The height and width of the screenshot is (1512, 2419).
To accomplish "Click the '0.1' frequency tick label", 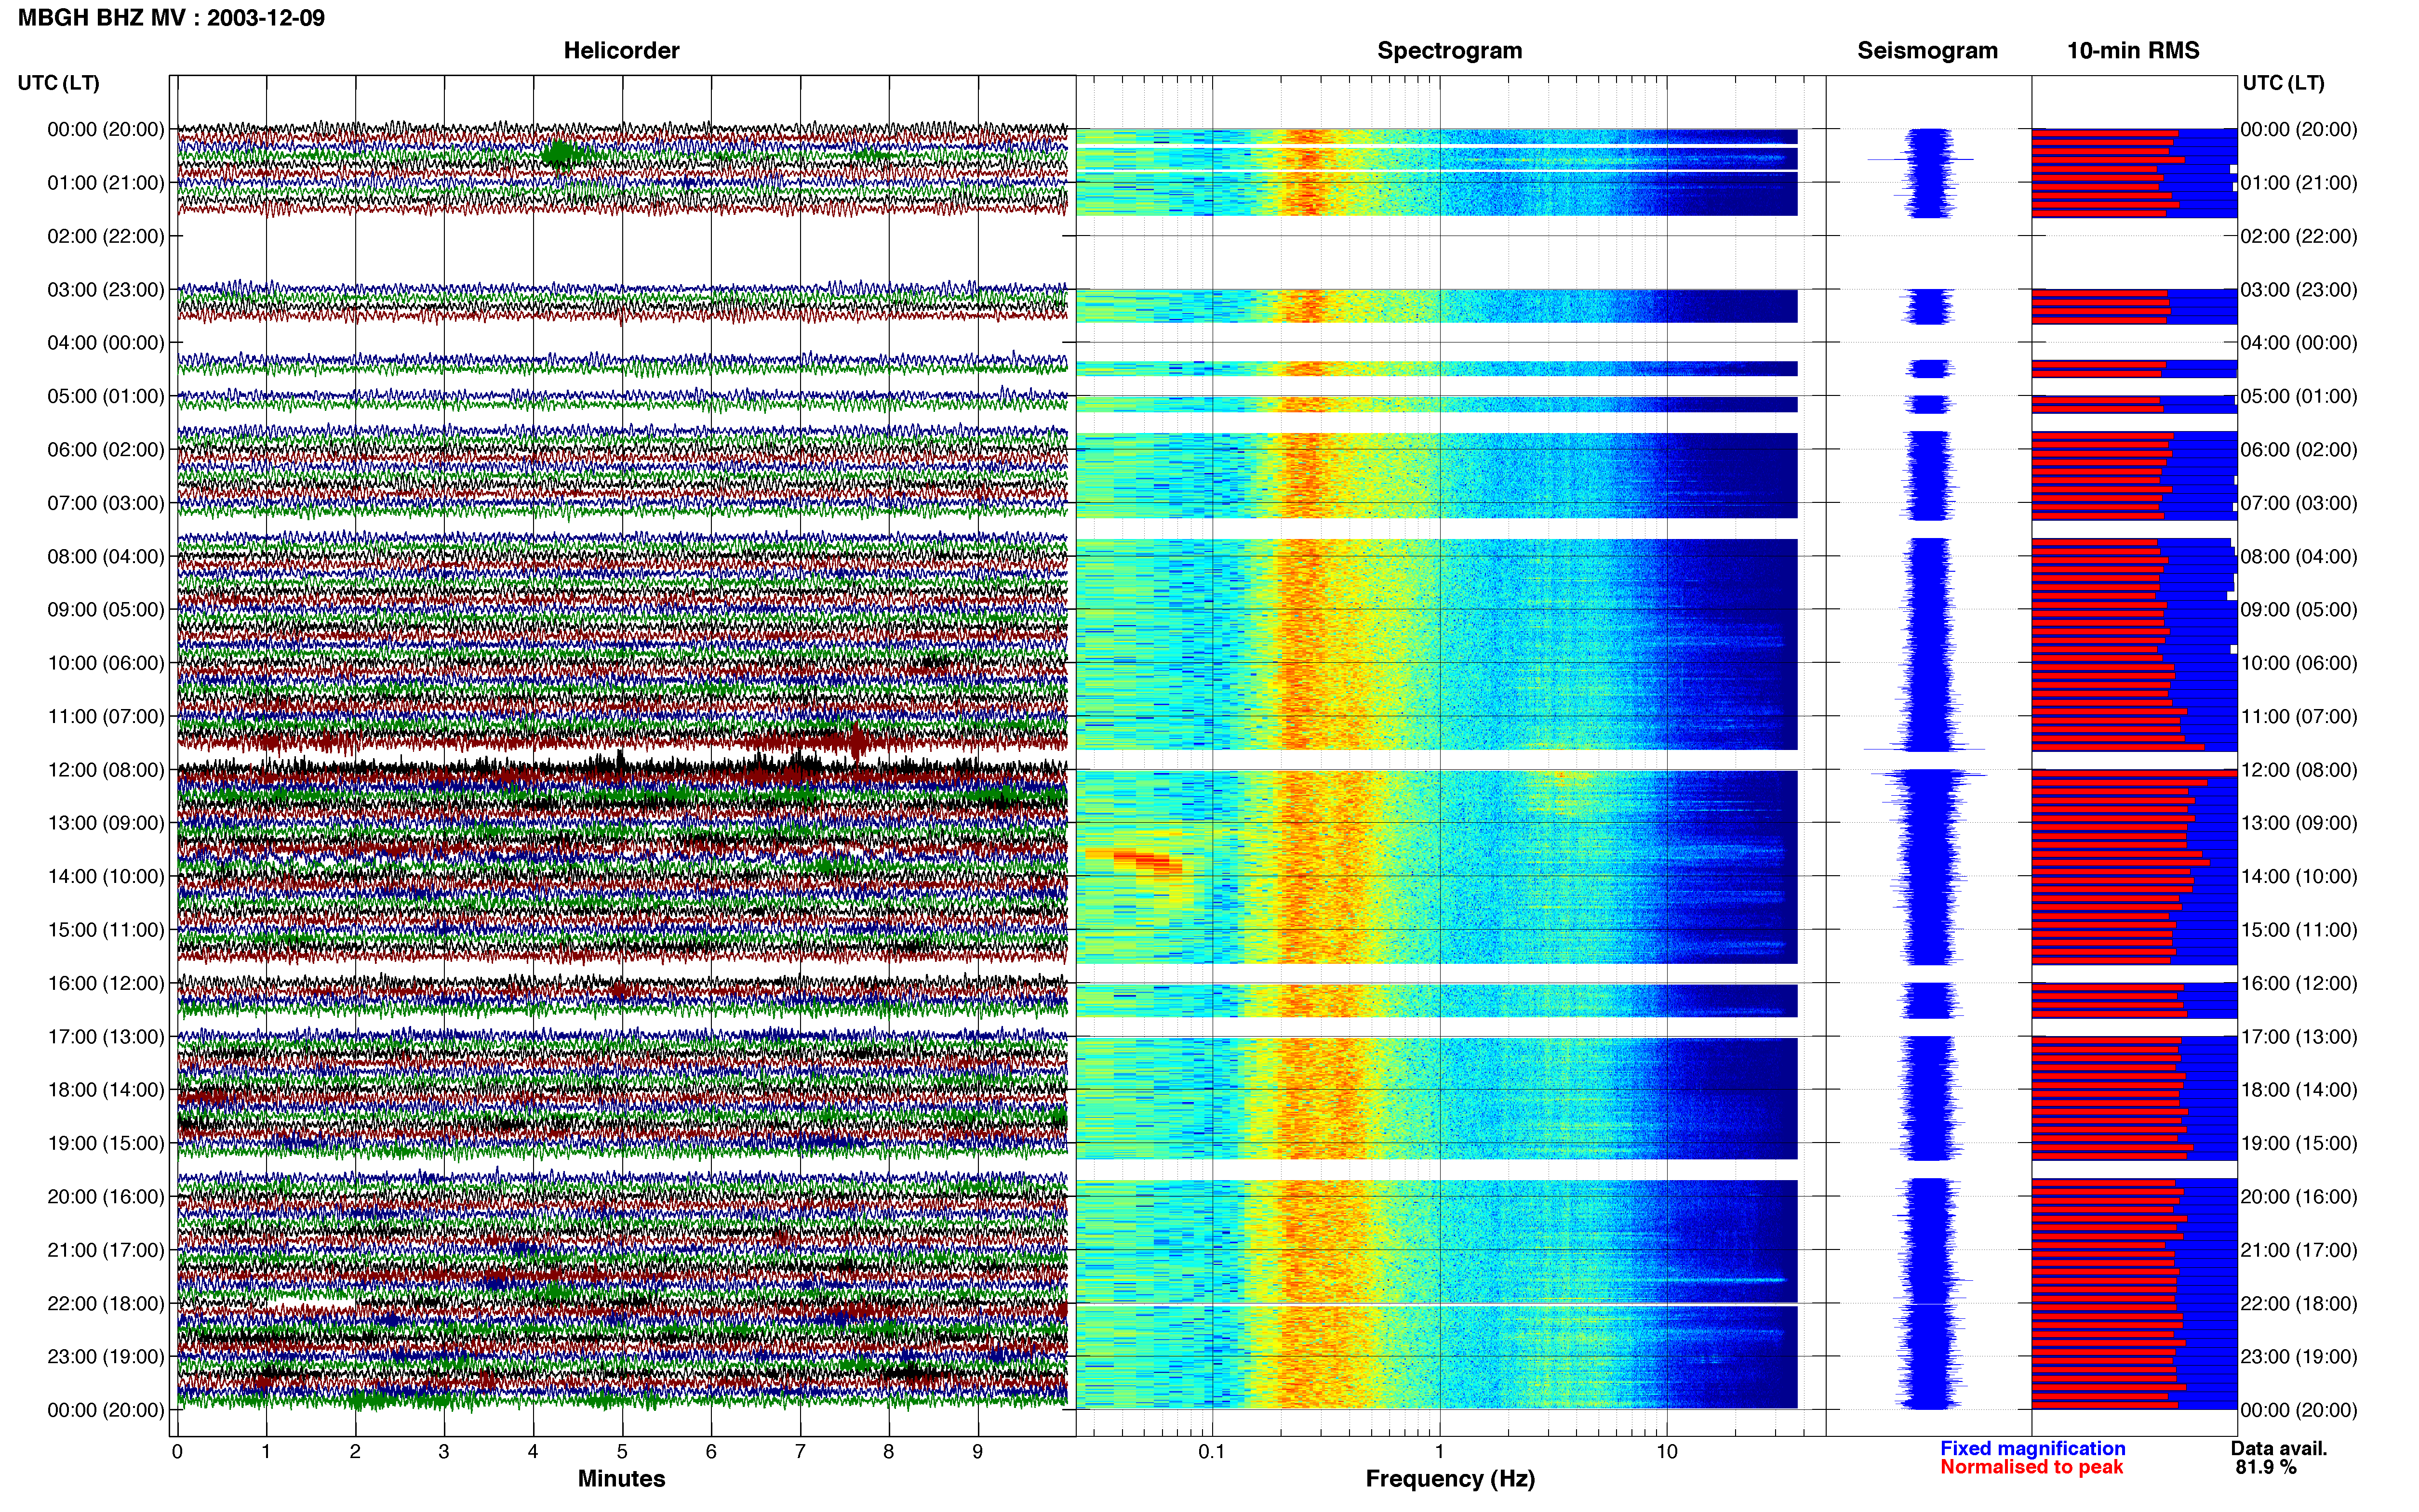I will tap(1212, 1451).
